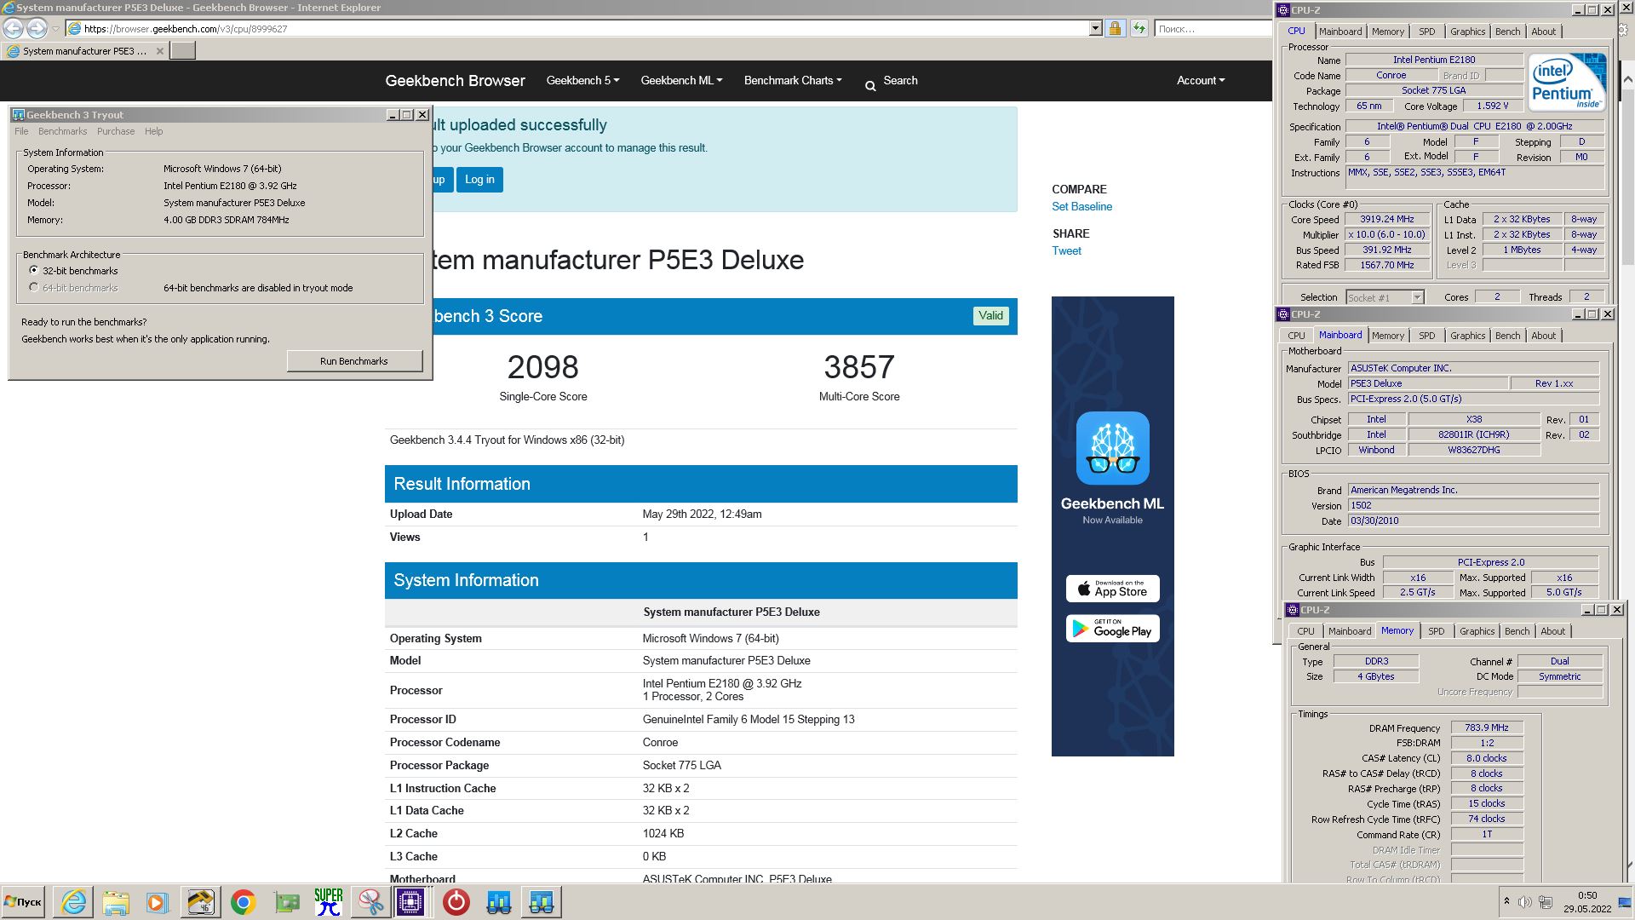The width and height of the screenshot is (1635, 920).
Task: Open Graphics tab in top CPU-Z window
Action: [1467, 32]
